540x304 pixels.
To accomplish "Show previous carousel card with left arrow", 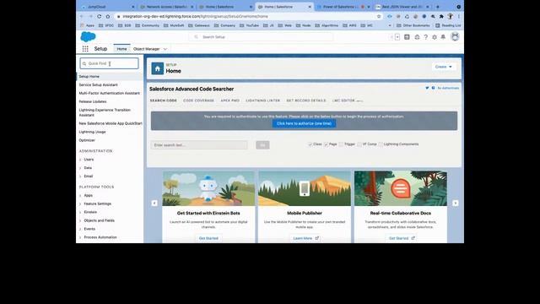I will 154,203.
